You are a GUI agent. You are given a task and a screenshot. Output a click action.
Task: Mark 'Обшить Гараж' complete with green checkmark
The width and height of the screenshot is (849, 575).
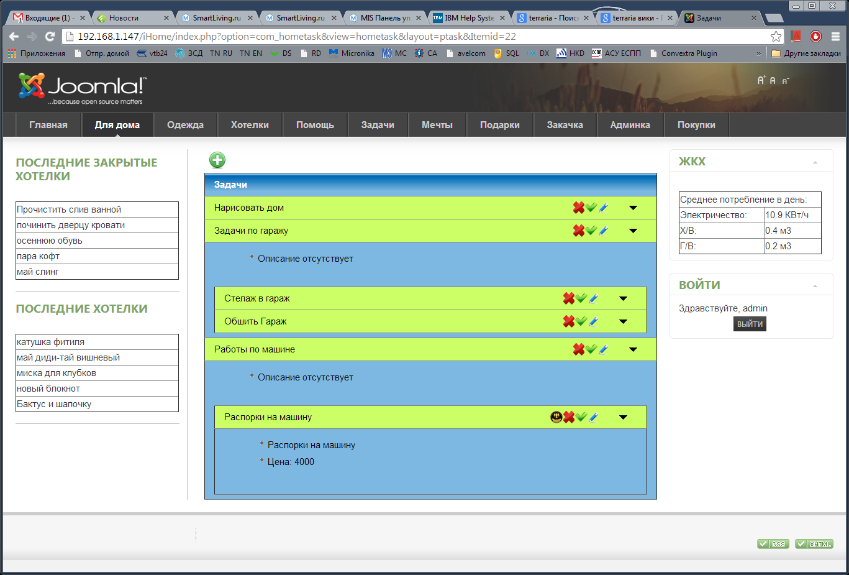pos(581,321)
